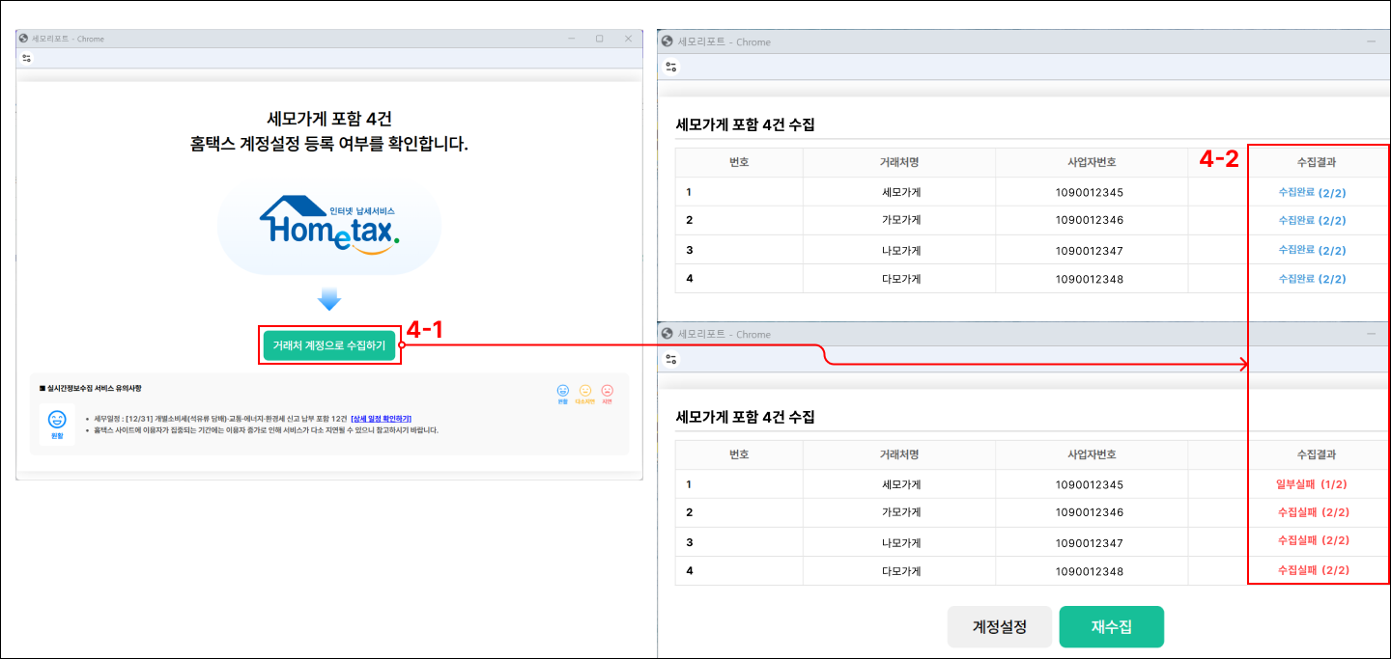The image size is (1391, 659).
Task: Click 수집실패 (2/2) result for 나모가게
Action: tap(1312, 541)
